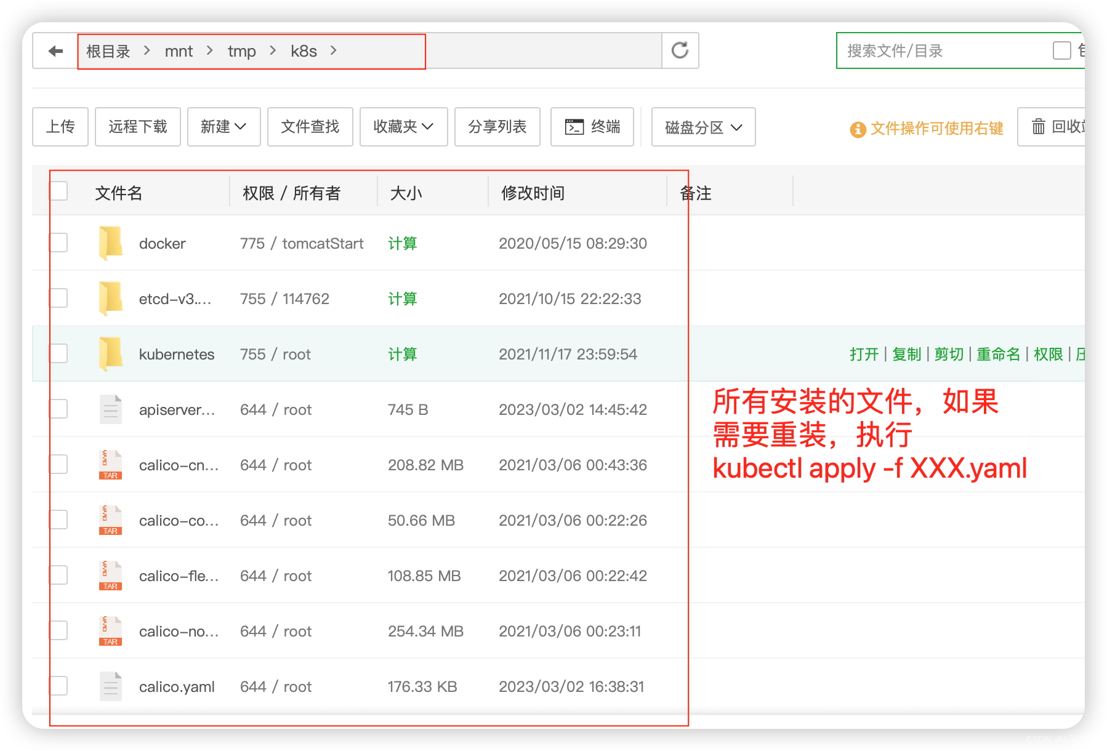Check the etcd-v3 row checkbox

(x=58, y=298)
